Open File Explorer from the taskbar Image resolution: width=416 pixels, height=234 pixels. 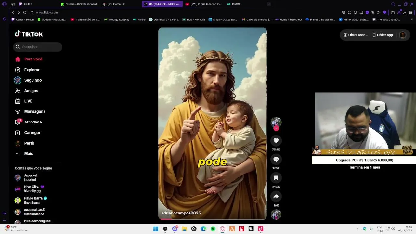click(x=184, y=229)
